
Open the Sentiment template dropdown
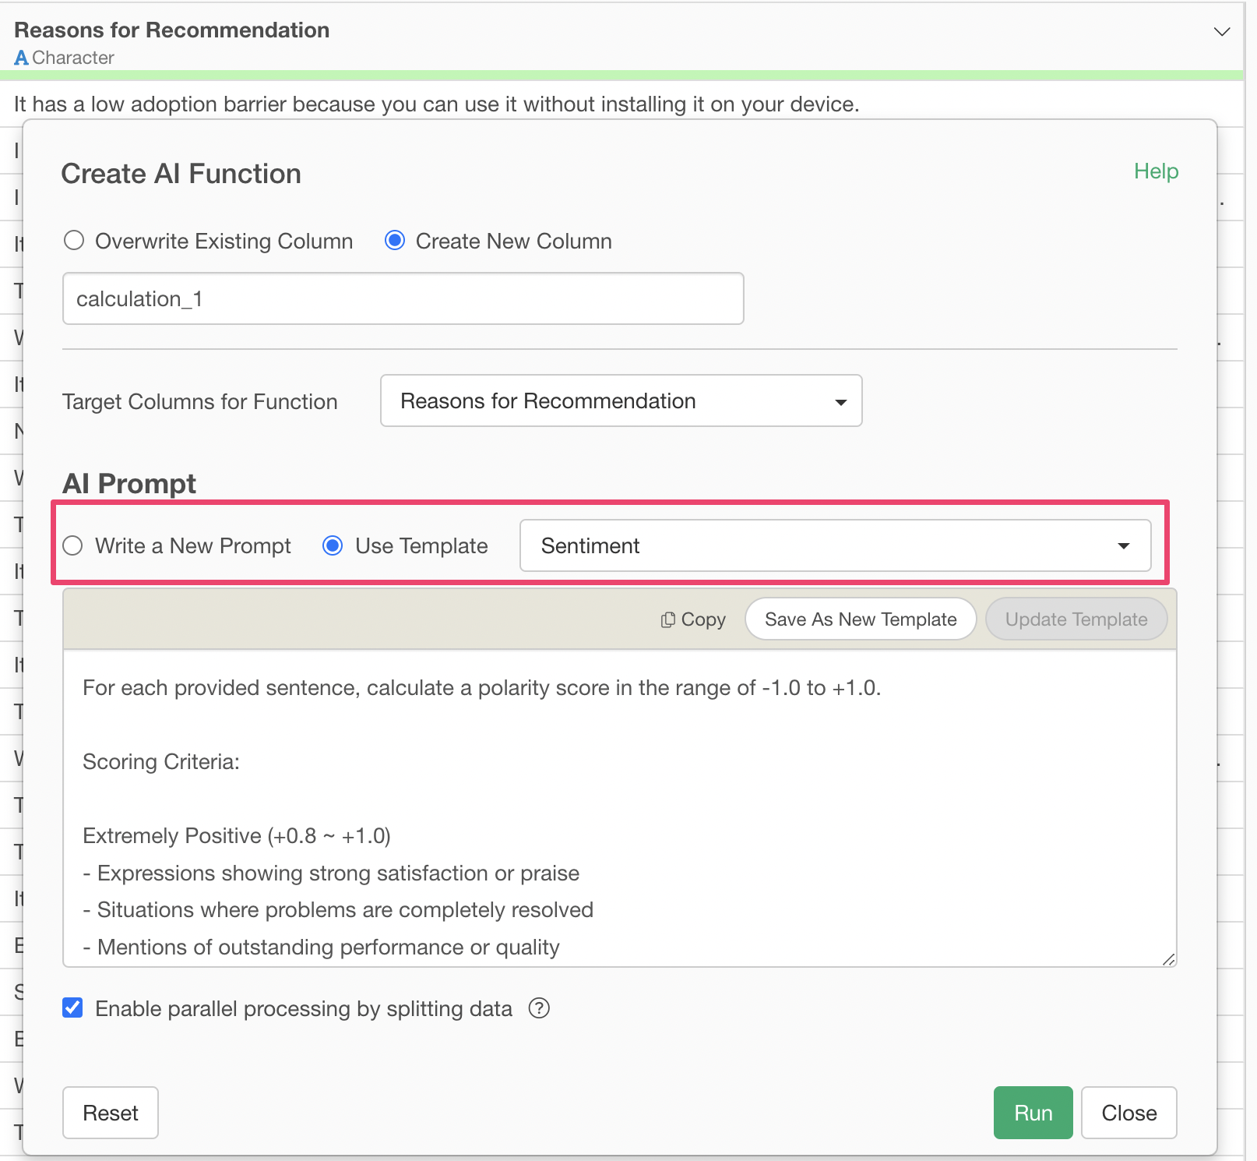coord(834,545)
